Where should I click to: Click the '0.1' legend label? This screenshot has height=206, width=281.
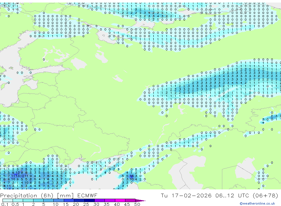pyautogui.click(x=5, y=204)
